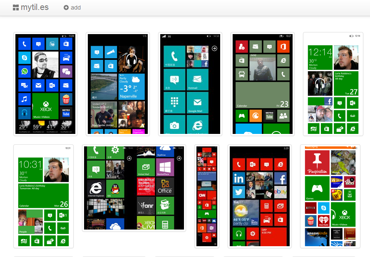Open the olive green Calendar Fri 23 thumbnail
Image resolution: width=370 pixels, height=257 pixels.
tap(263, 84)
